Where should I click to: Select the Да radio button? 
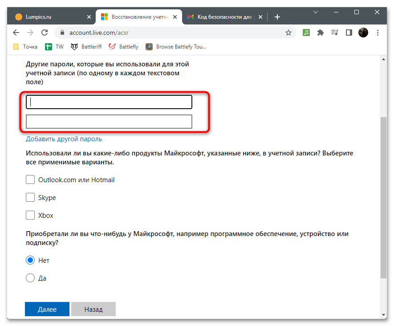click(30, 278)
